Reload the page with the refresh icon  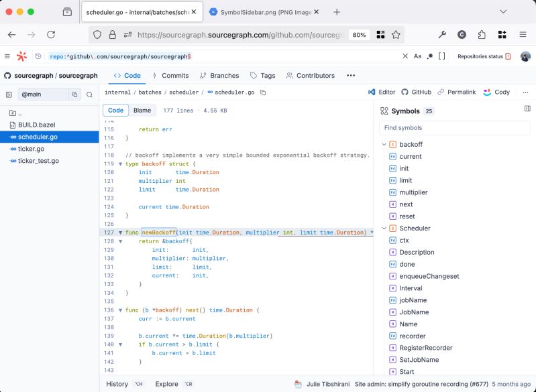51,34
